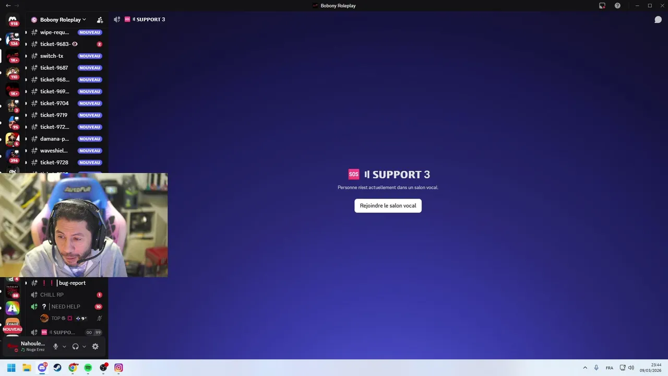This screenshot has height=376, width=668.
Task: Open the ticket-9687 channel
Action: coord(66,68)
